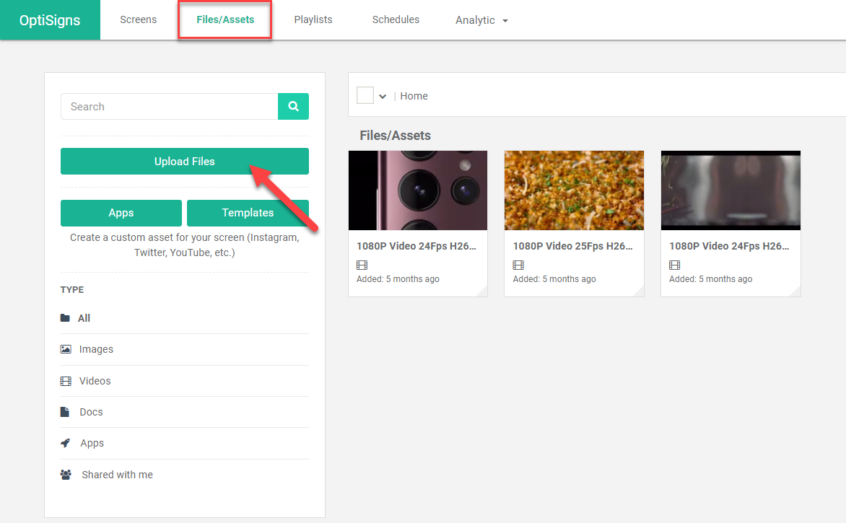Click the Templates button
Viewport: 846px width, 523px height.
coord(248,213)
